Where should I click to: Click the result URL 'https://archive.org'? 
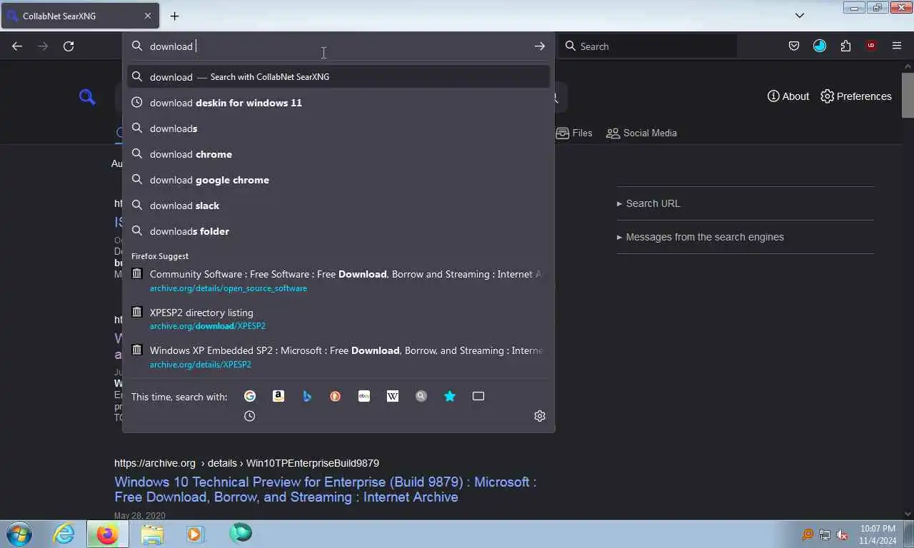coord(155,463)
